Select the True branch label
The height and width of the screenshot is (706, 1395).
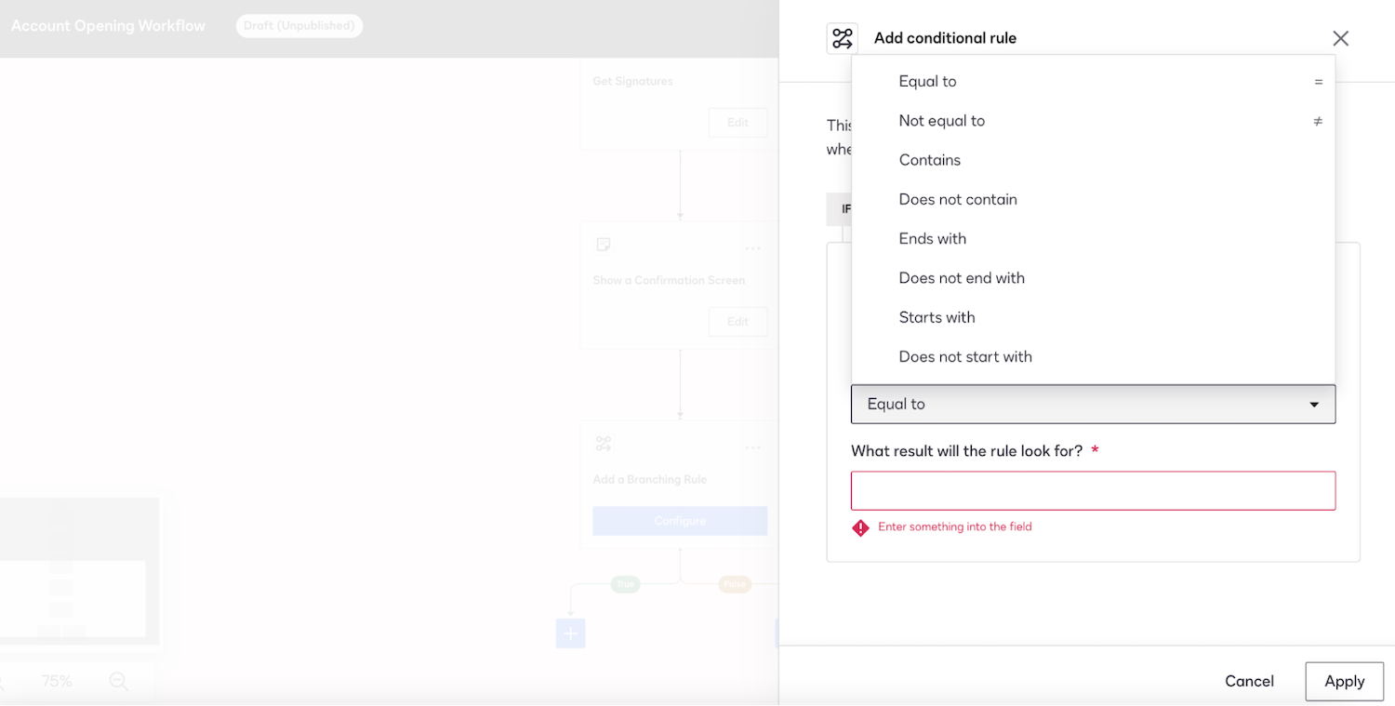(625, 583)
